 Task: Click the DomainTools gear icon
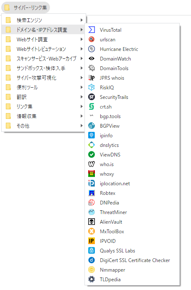(x=92, y=68)
